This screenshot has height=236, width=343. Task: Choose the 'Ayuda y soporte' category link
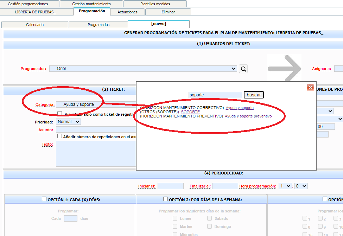tap(240, 108)
